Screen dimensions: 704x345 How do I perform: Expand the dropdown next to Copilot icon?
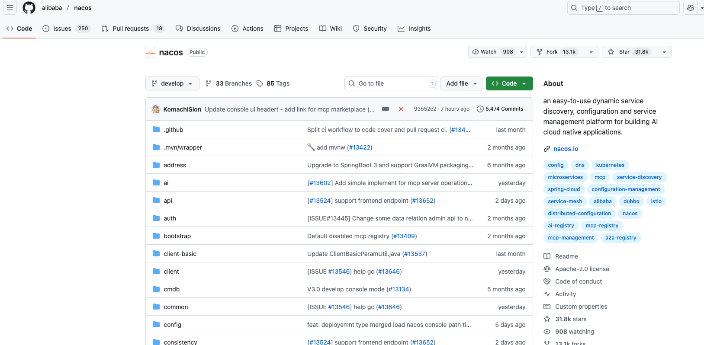pos(701,8)
